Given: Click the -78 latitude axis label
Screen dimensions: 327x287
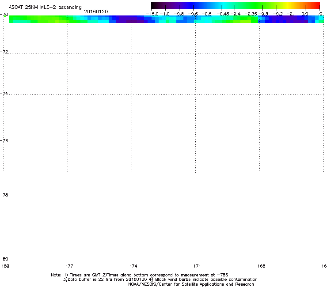Looking at the screenshot, I should click(4, 195).
